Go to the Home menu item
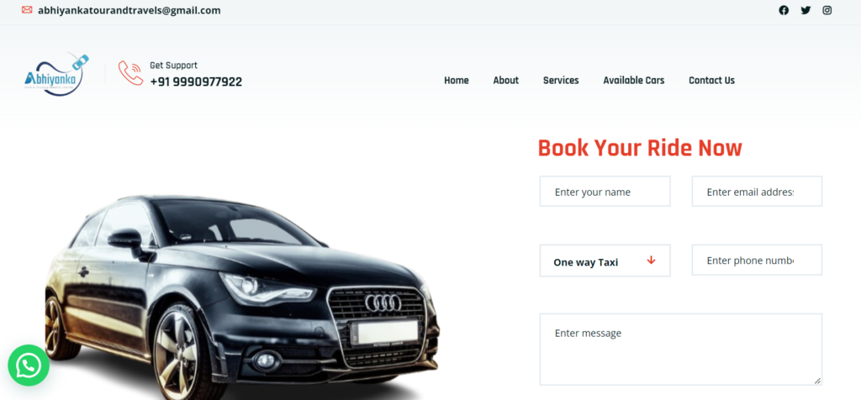861x400 pixels. [457, 81]
